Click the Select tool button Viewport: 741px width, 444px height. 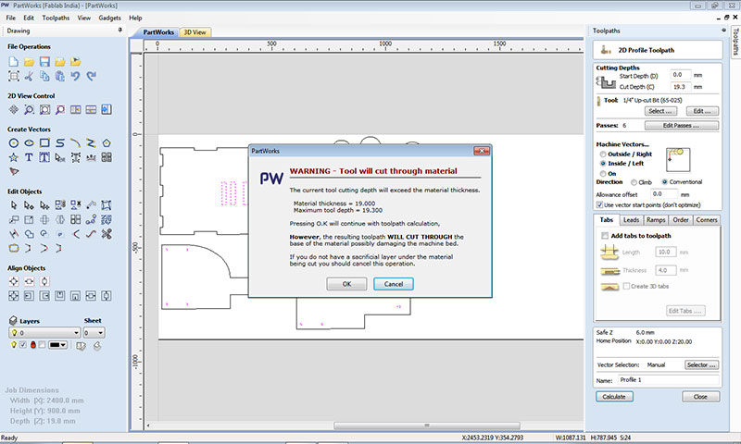tap(660, 111)
